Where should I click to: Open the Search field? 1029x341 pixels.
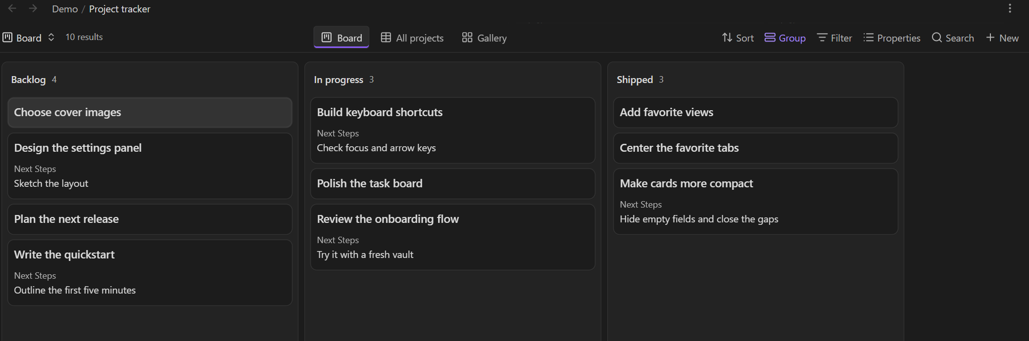[953, 38]
